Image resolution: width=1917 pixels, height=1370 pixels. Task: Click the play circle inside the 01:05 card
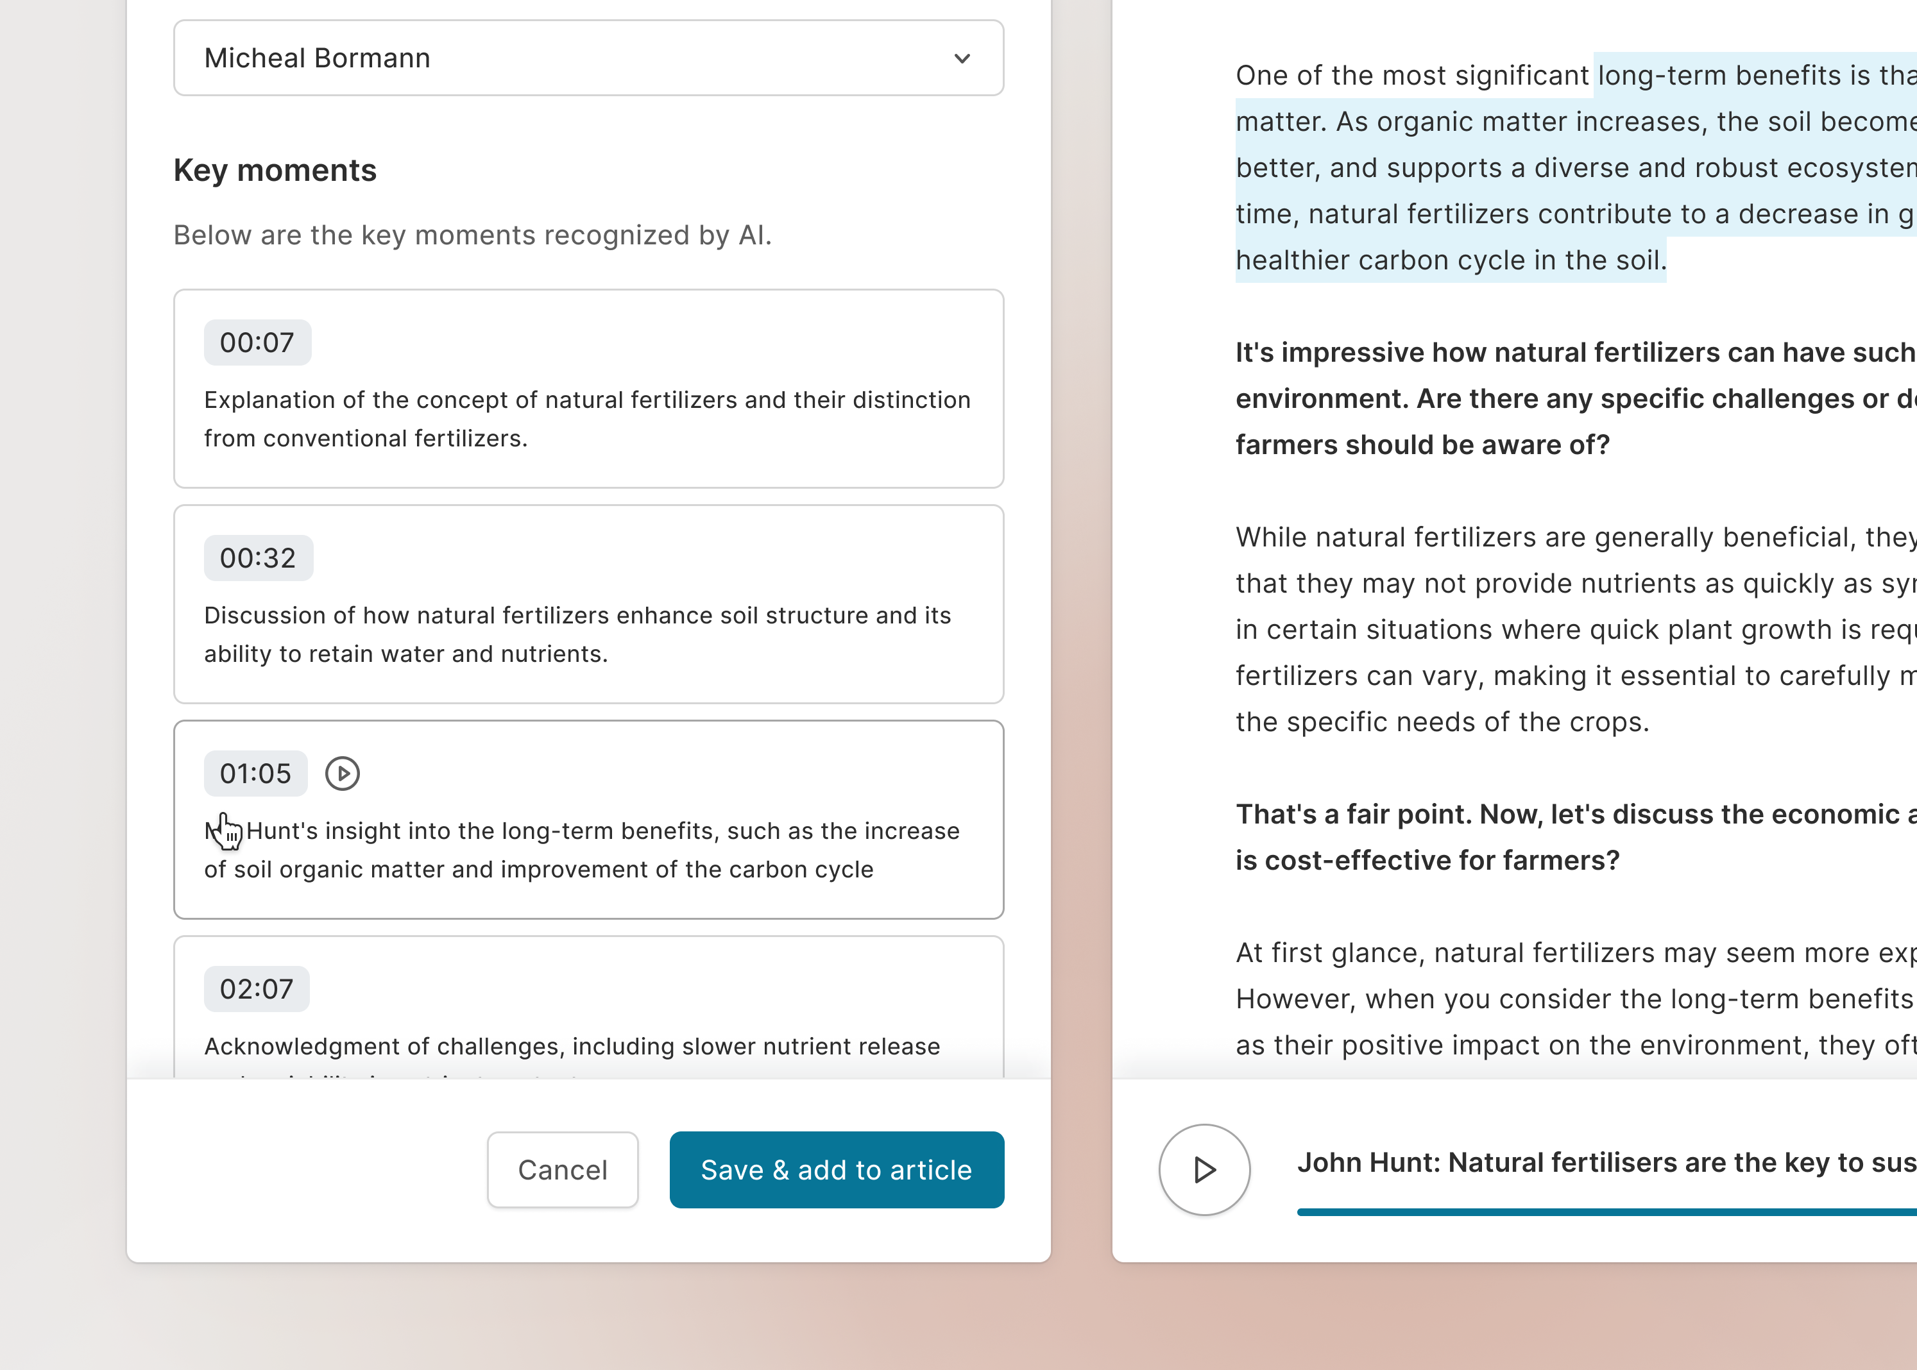342,773
